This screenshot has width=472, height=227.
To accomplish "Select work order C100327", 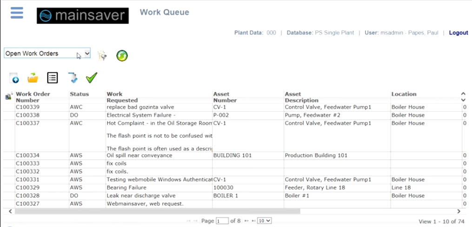I will click(28, 204).
